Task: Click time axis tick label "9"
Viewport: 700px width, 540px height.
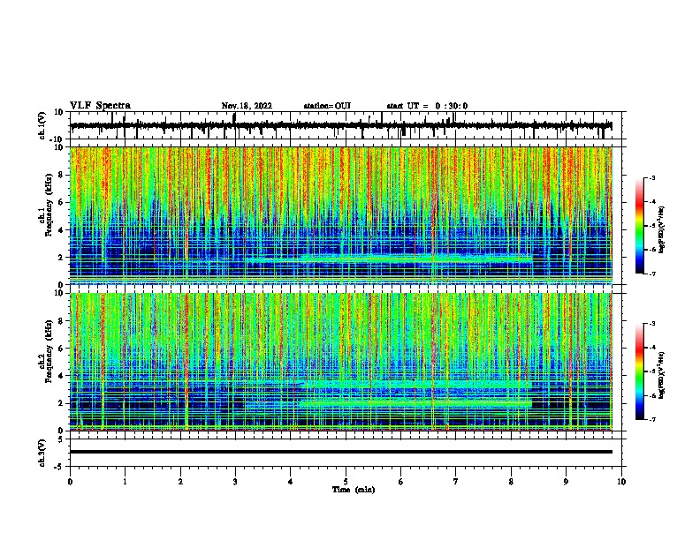Action: [566, 482]
